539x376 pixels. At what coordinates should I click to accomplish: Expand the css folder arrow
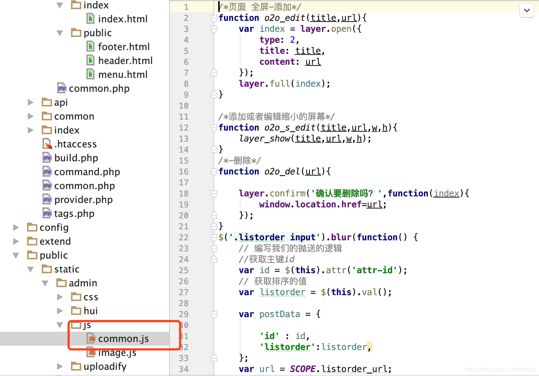[x=60, y=297]
